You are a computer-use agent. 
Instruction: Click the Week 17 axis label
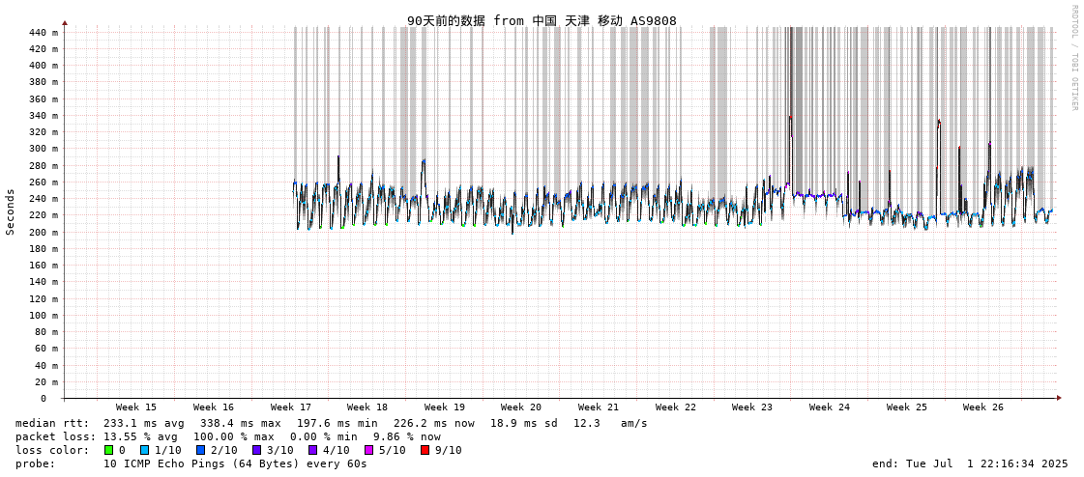(291, 407)
